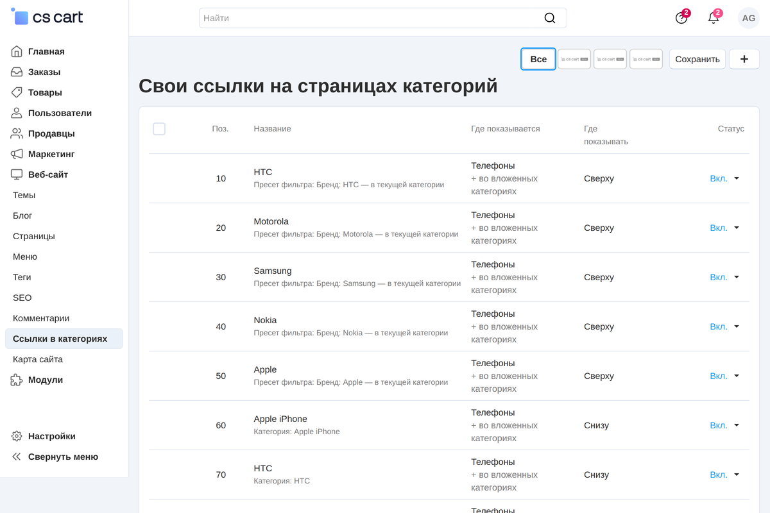
Task: Go to Карта сайта in sidebar
Action: pos(38,359)
